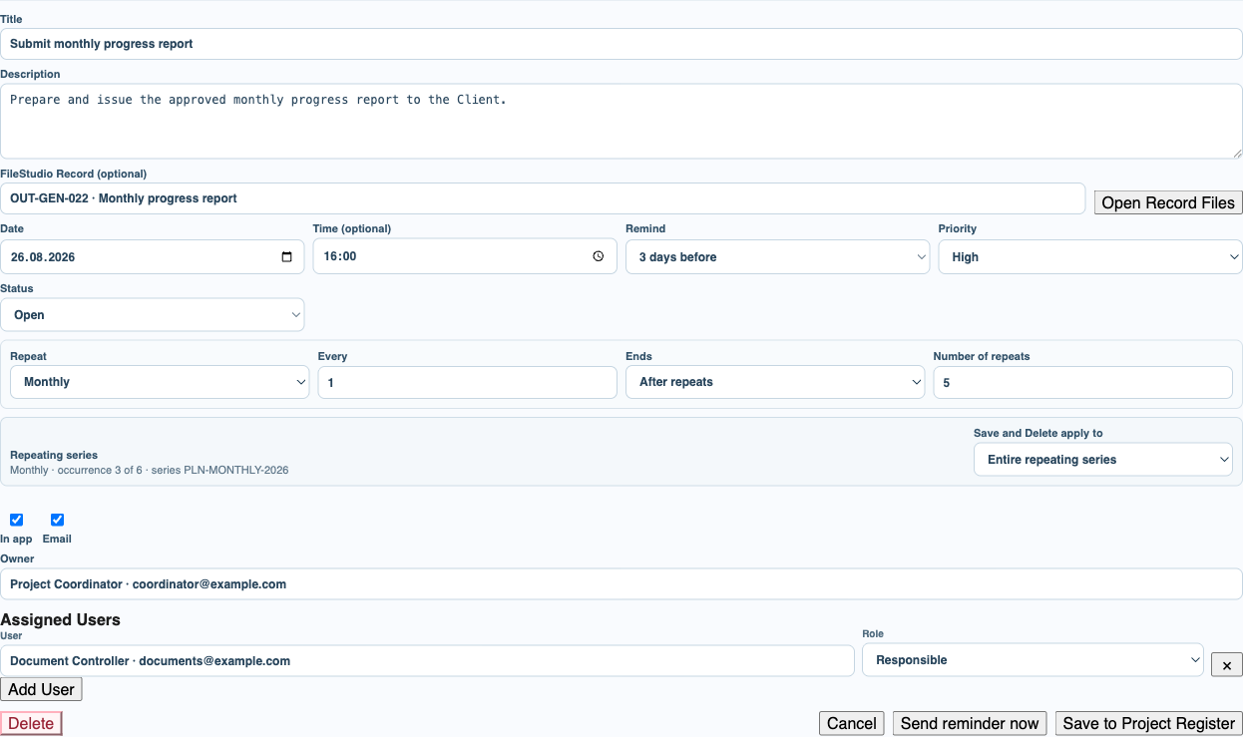The width and height of the screenshot is (1243, 737).
Task: Click the Time field showing 16:00
Action: pos(465,256)
